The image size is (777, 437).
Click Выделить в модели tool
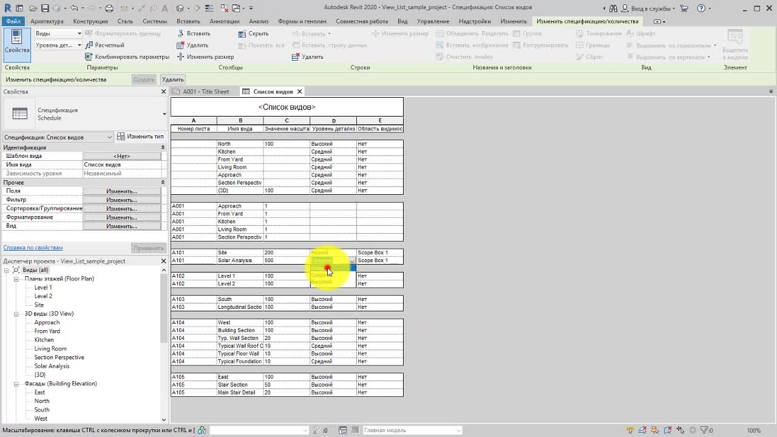735,44
